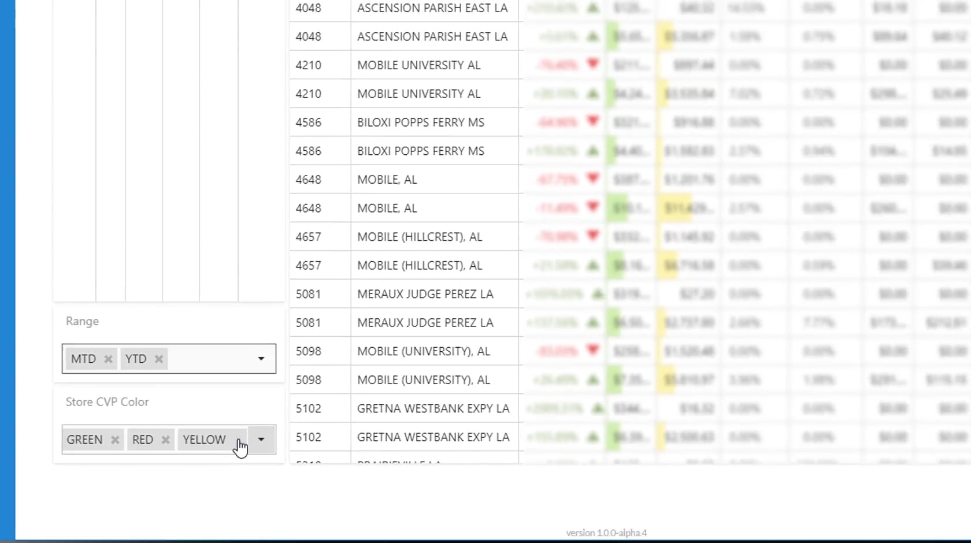Click the green up arrow for BILOXI POPPS FERRY MS
This screenshot has height=543, width=971.
[x=592, y=151]
